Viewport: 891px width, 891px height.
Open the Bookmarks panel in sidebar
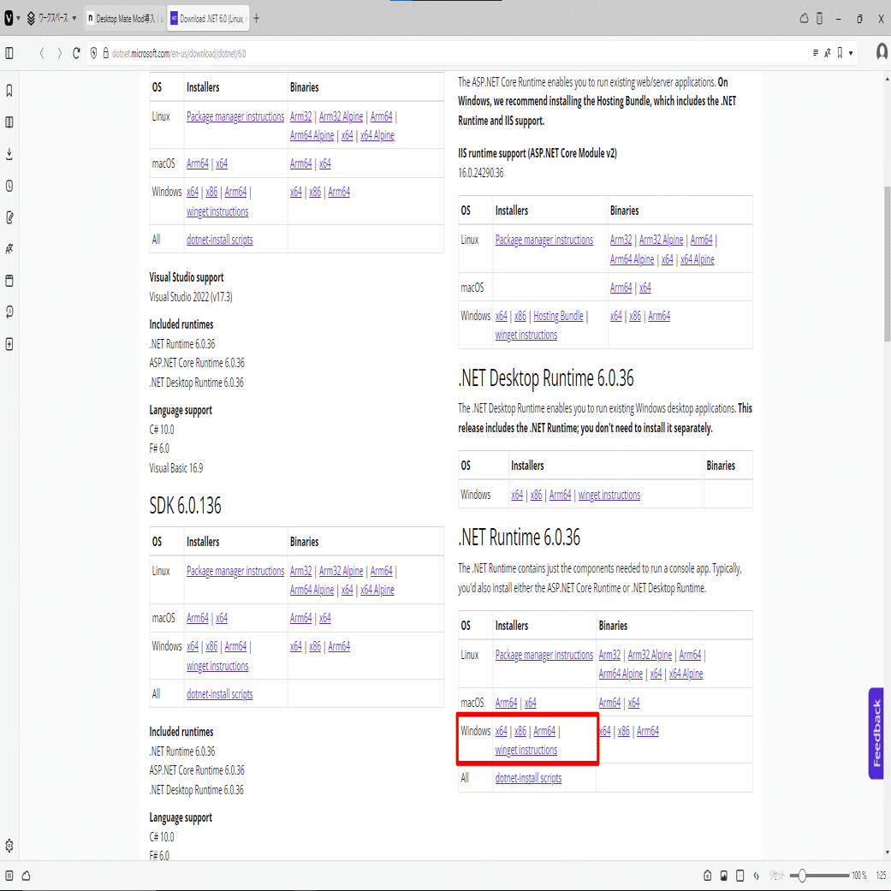(9, 91)
